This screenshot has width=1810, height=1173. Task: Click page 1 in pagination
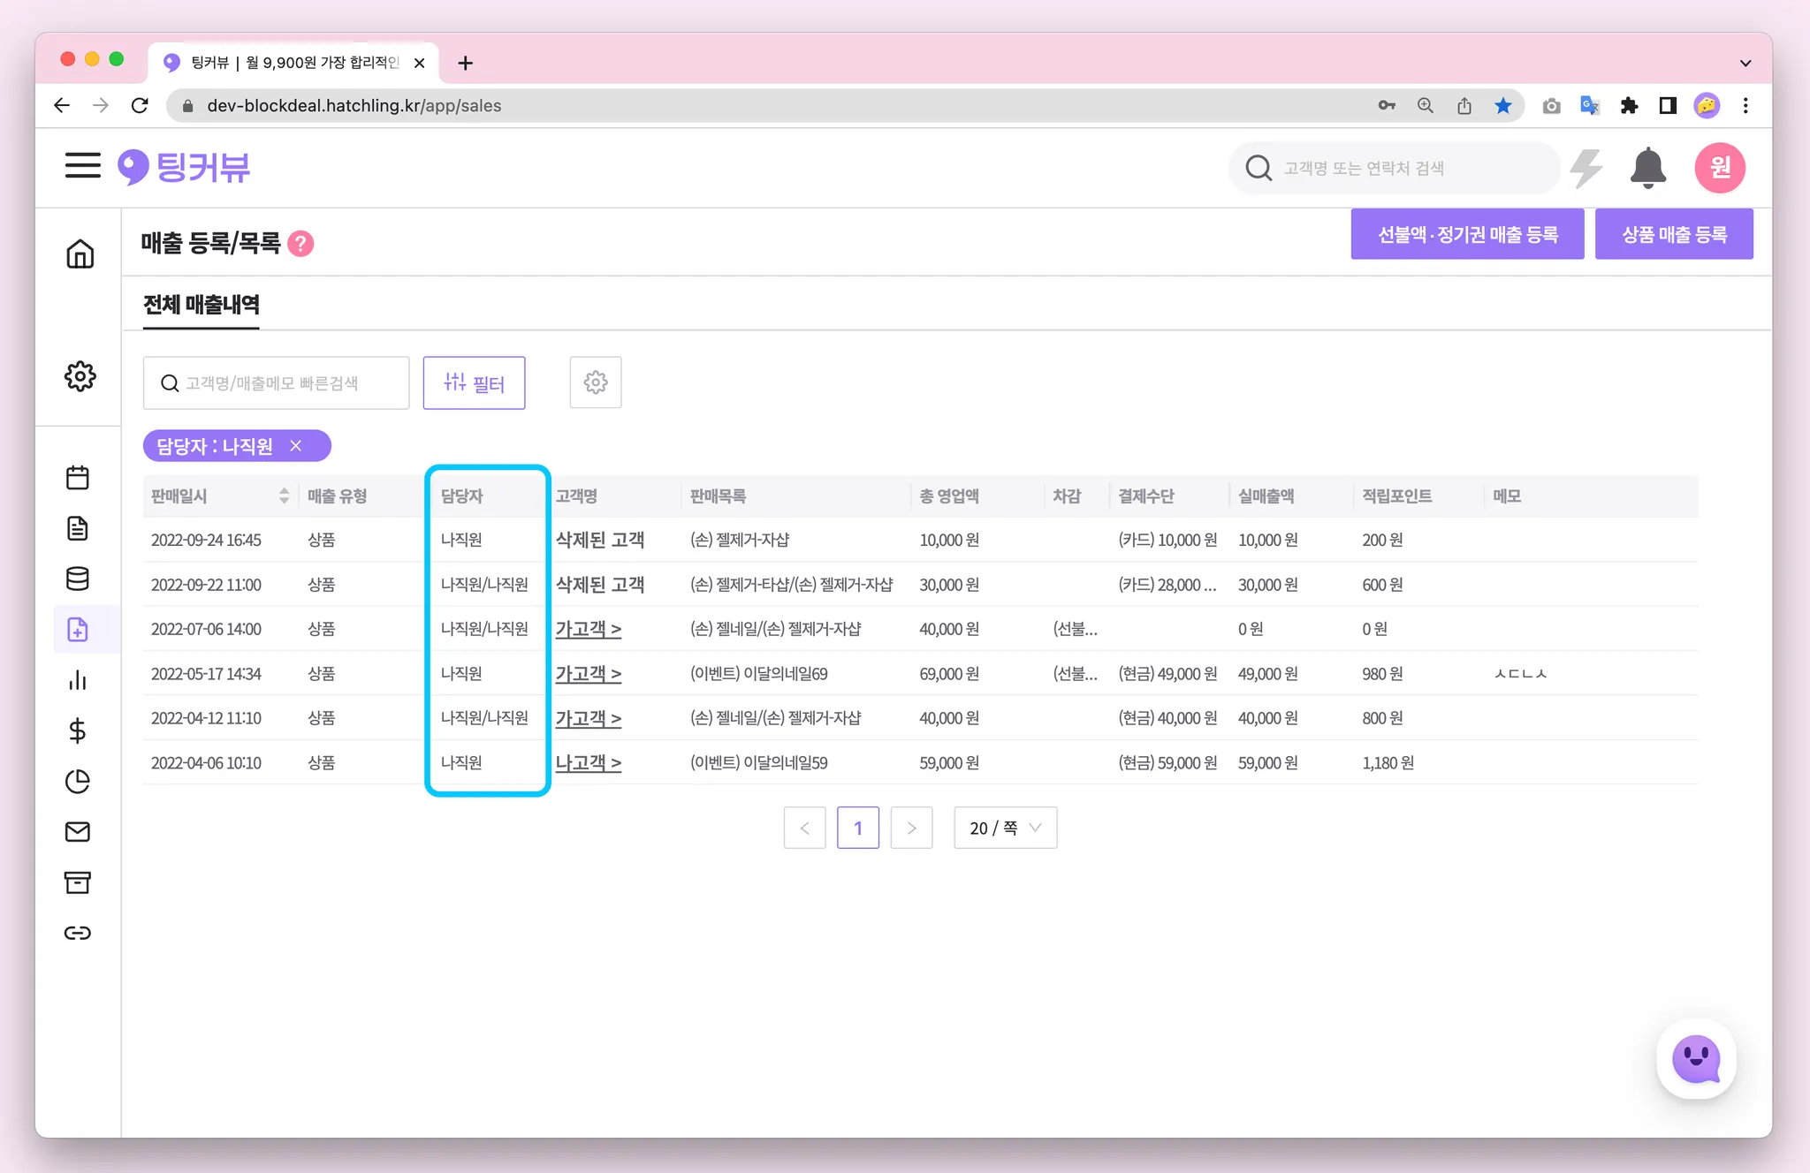(x=857, y=828)
